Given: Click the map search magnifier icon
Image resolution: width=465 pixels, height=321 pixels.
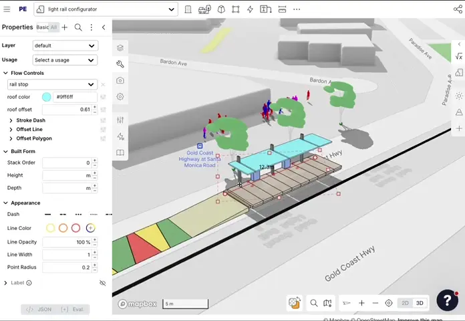Looking at the screenshot, I should [313, 303].
